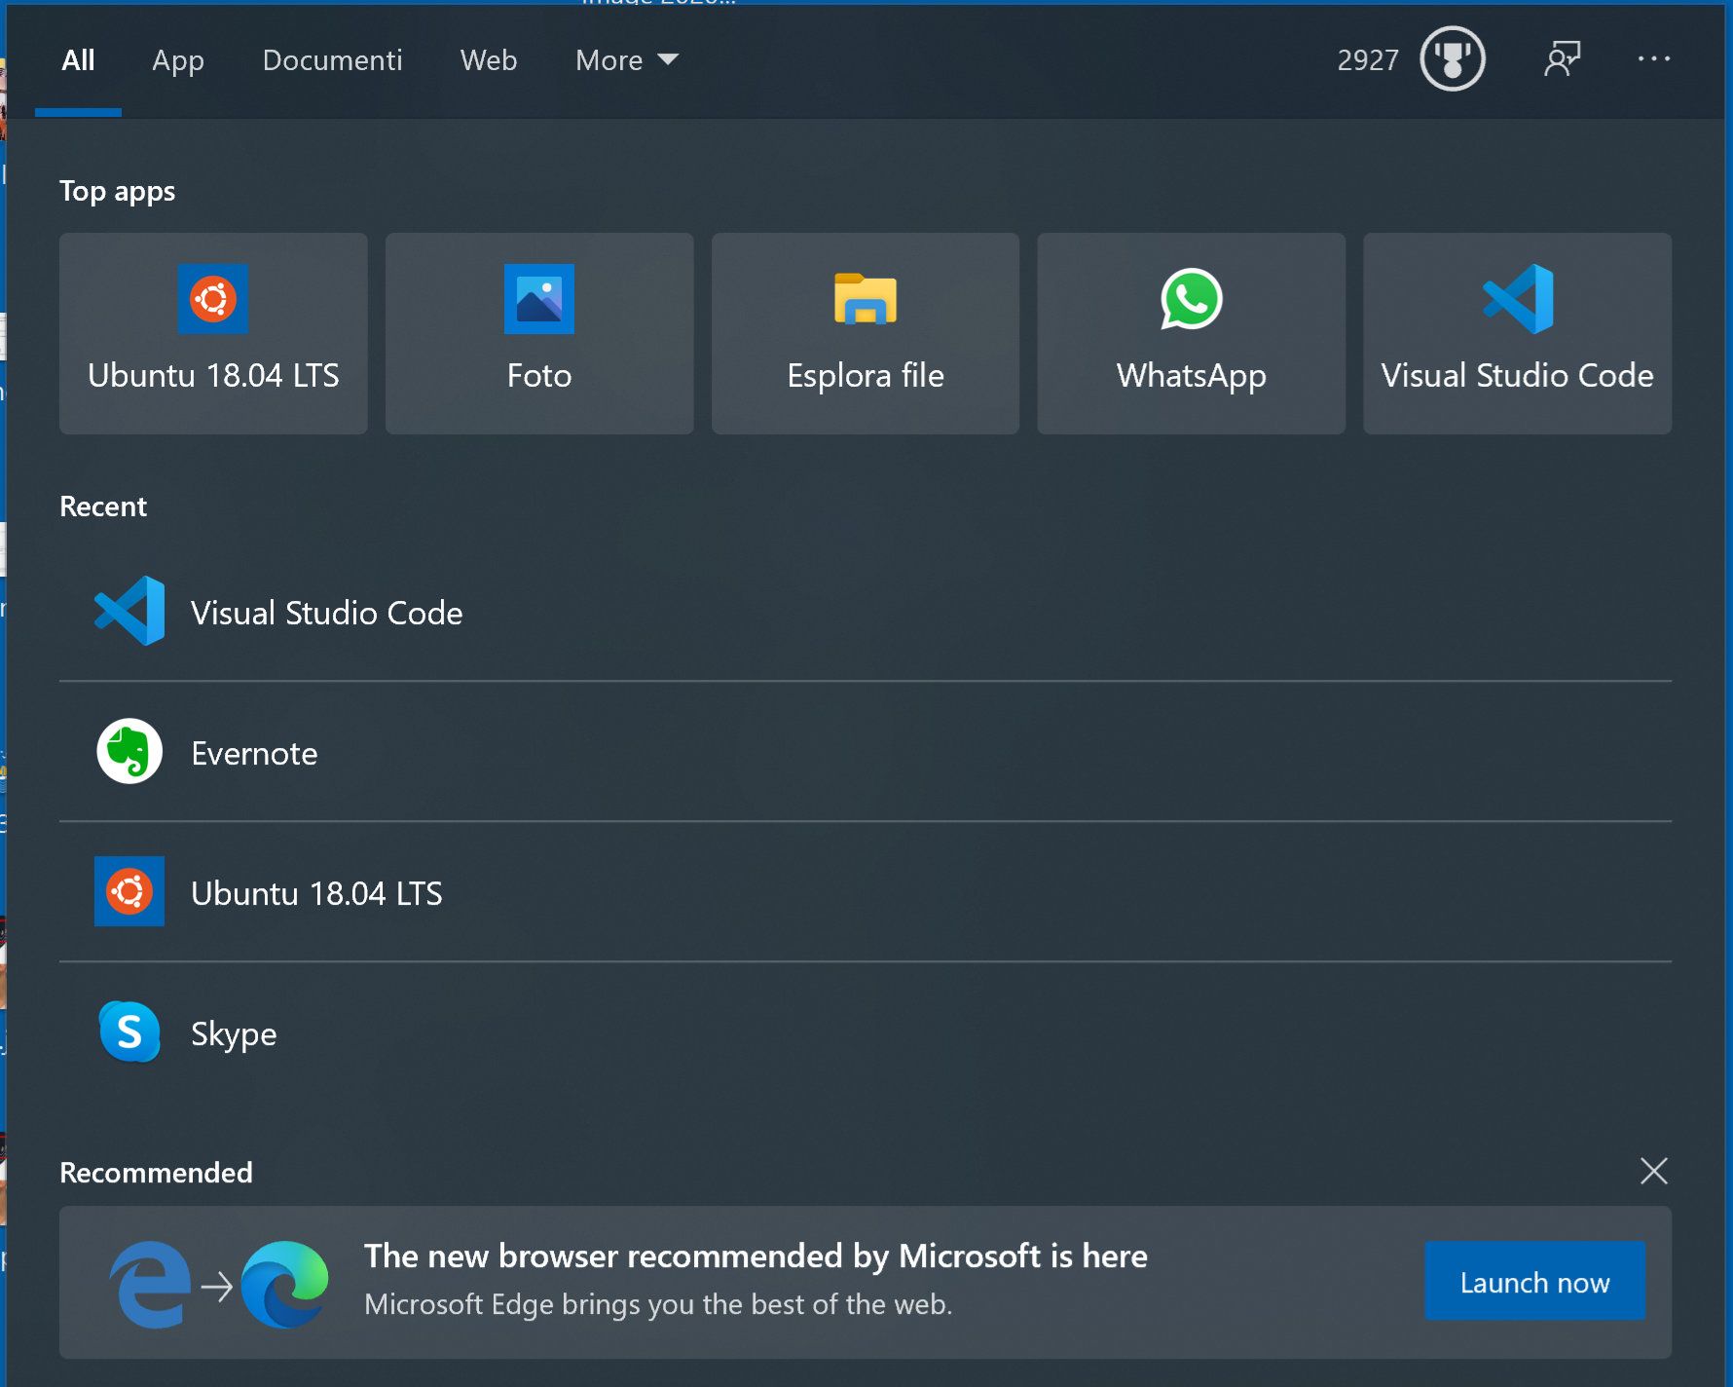The height and width of the screenshot is (1387, 1733).
Task: Open the Foto top app tile
Action: (539, 333)
